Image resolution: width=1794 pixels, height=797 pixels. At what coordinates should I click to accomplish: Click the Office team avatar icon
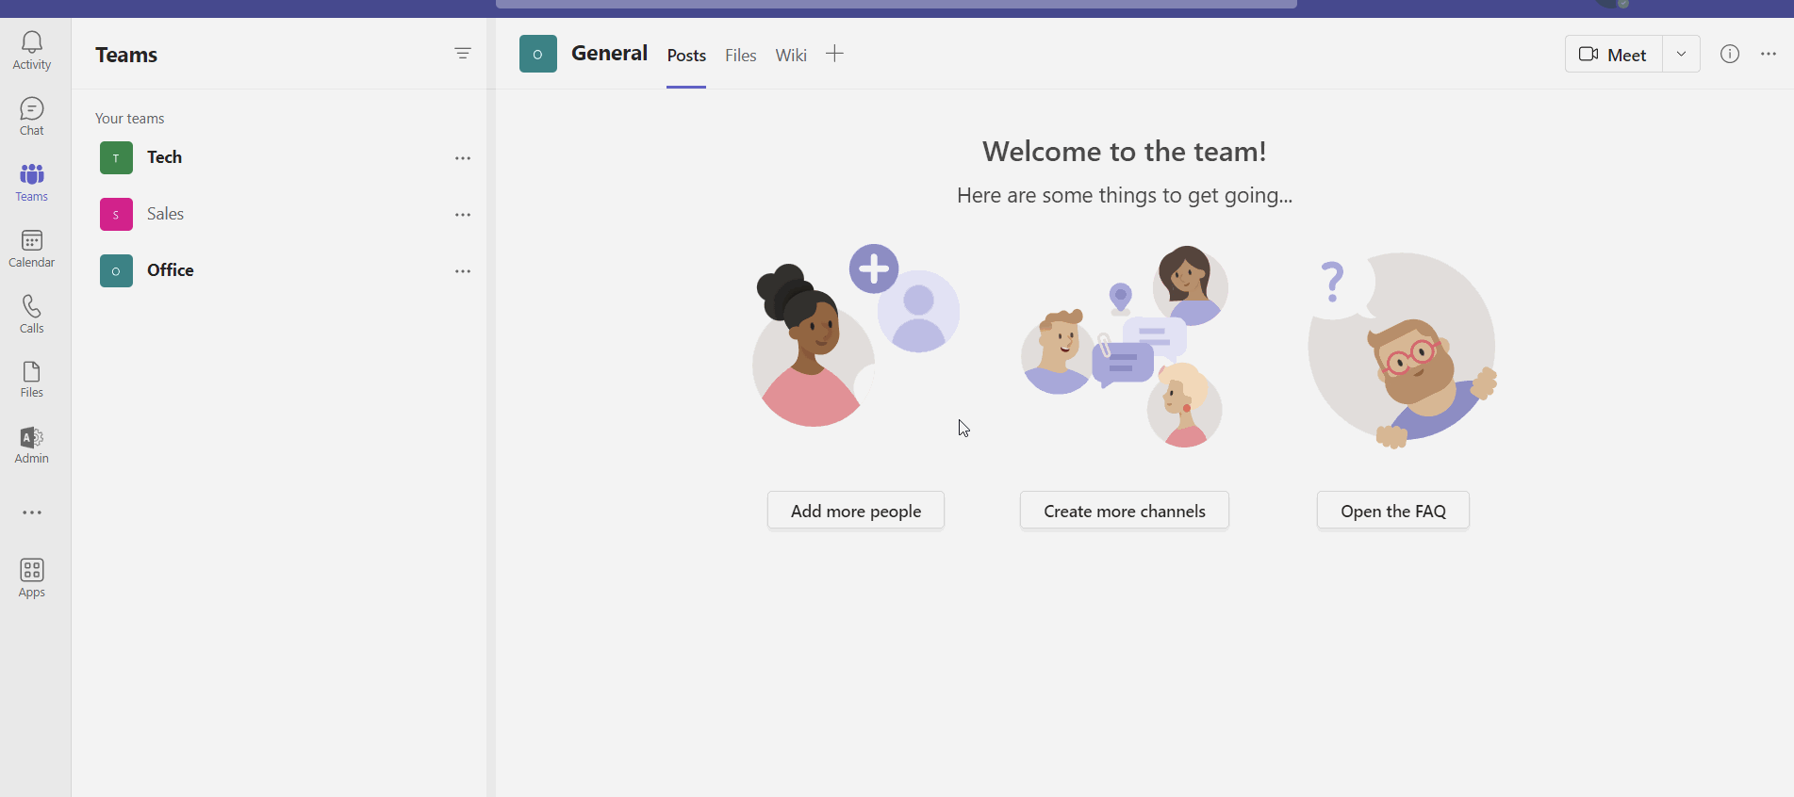[116, 271]
